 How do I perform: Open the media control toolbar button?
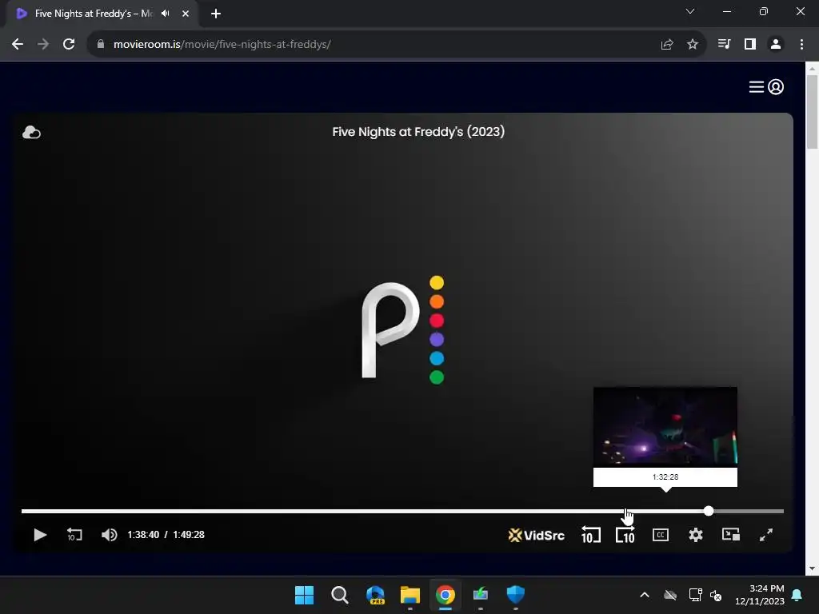click(725, 45)
